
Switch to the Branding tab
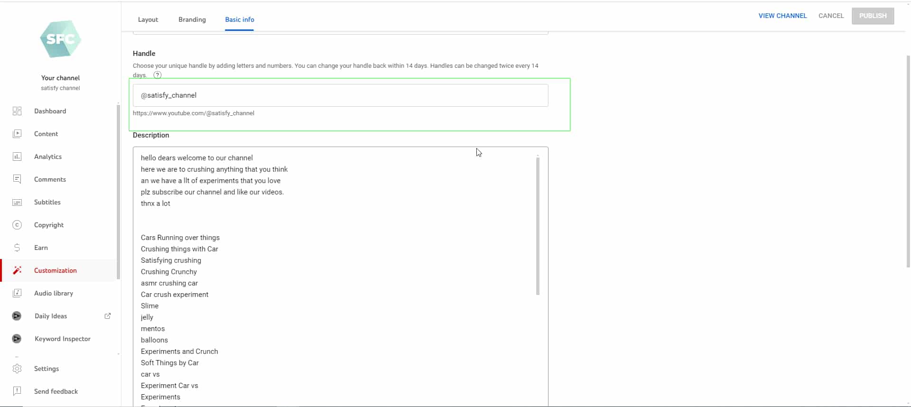192,19
